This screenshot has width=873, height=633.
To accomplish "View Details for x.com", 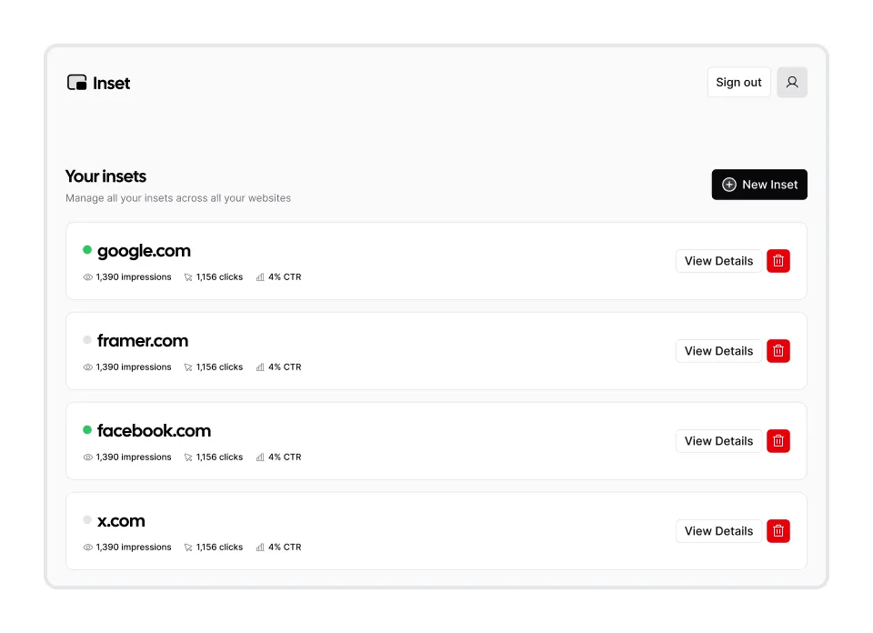I will click(718, 530).
